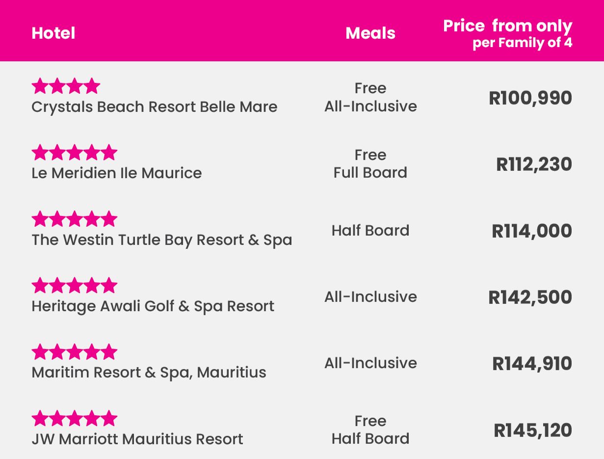Image resolution: width=604 pixels, height=459 pixels.
Task: Click the Free Half Board meal plan
Action: [x=370, y=430]
